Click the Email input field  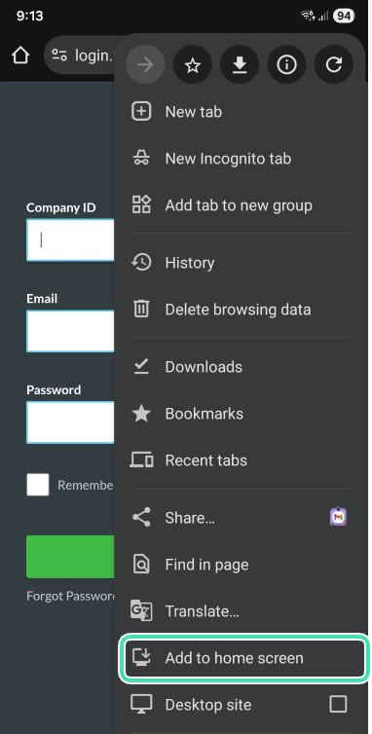70,331
